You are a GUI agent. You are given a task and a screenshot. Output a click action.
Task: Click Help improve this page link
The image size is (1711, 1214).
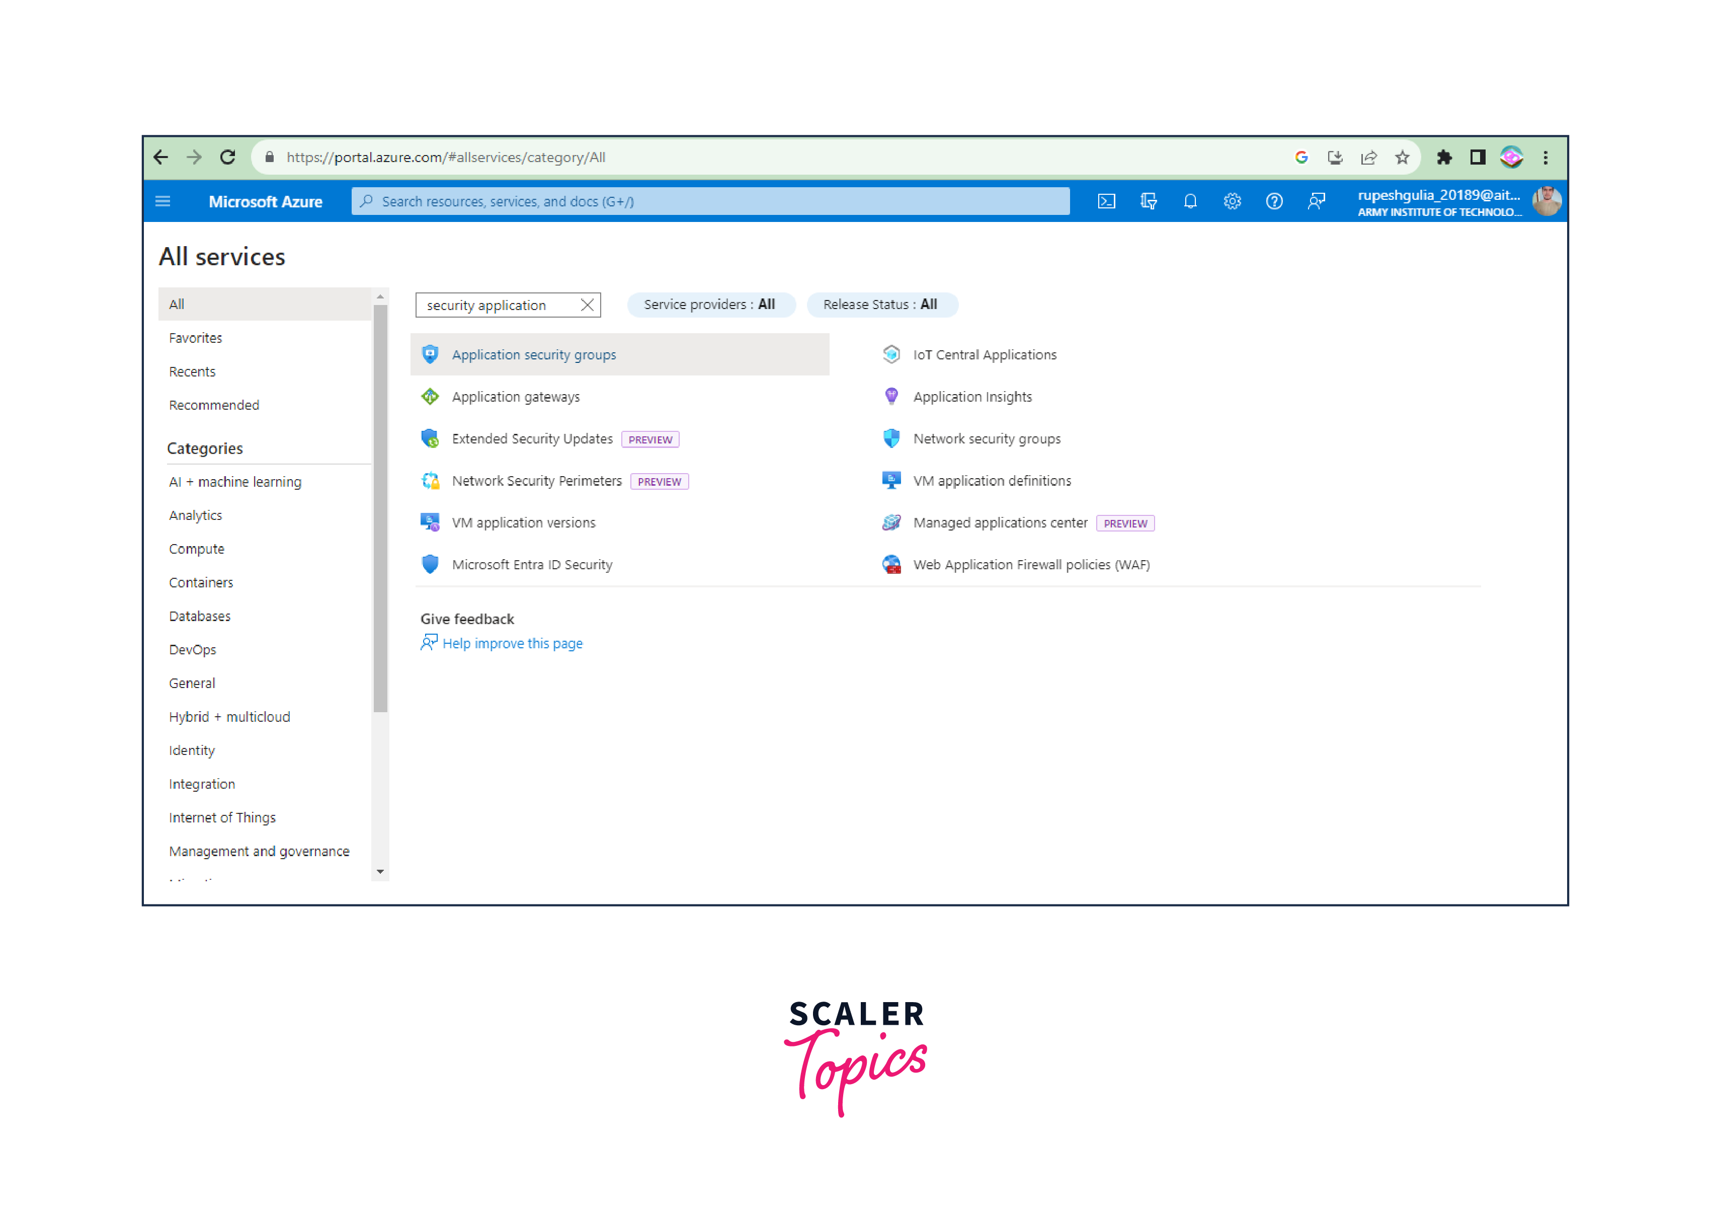(x=512, y=644)
